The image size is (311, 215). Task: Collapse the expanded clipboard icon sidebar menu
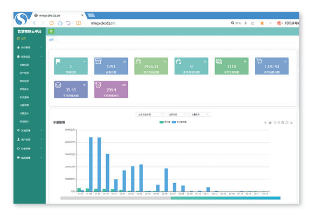pyautogui.click(x=30, y=57)
